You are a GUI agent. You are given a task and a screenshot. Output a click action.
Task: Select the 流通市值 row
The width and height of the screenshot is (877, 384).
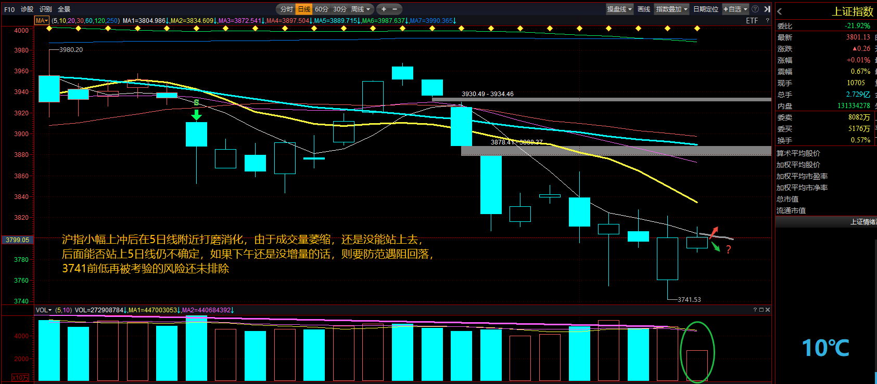click(791, 210)
